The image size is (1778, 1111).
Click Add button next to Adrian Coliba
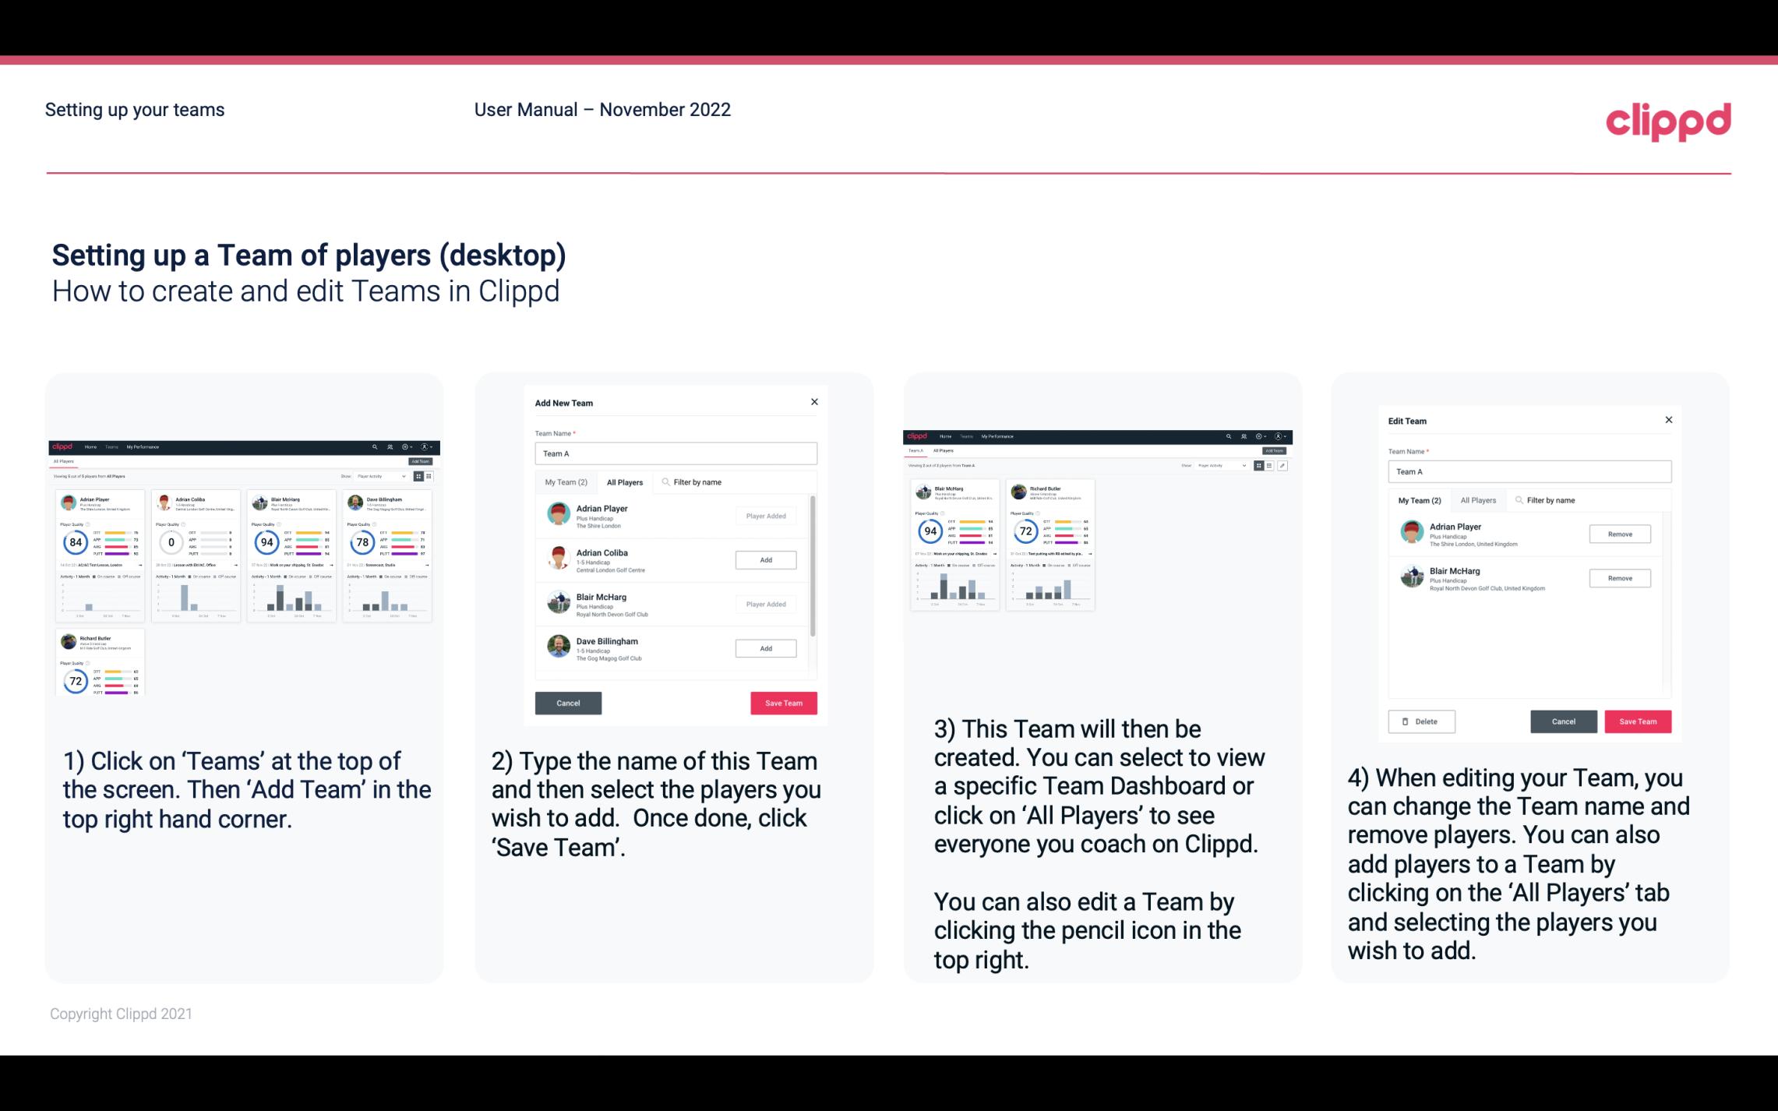tap(764, 559)
